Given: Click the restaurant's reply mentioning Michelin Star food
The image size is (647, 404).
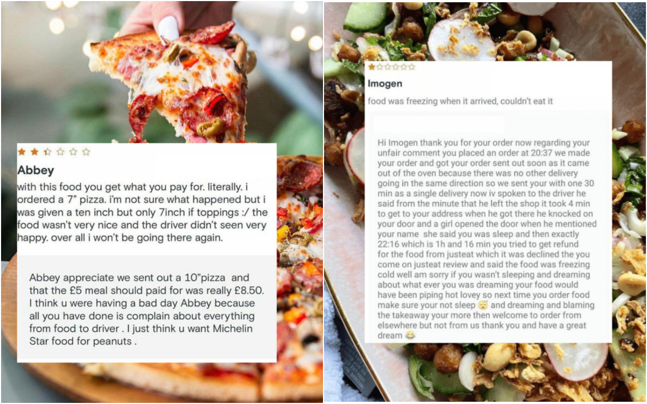Looking at the screenshot, I should (x=143, y=310).
